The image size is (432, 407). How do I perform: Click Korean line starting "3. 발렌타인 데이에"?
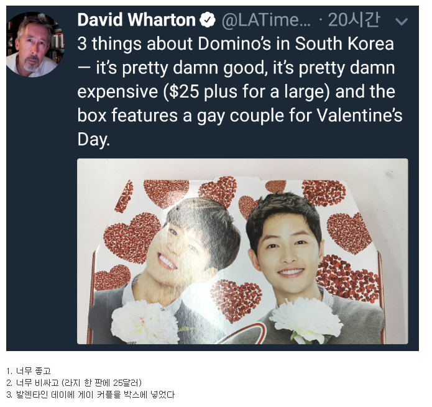coord(90,395)
